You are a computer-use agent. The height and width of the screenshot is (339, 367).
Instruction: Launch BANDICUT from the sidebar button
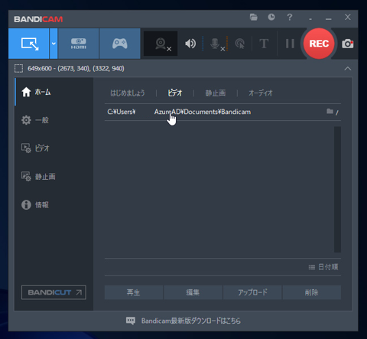point(54,292)
